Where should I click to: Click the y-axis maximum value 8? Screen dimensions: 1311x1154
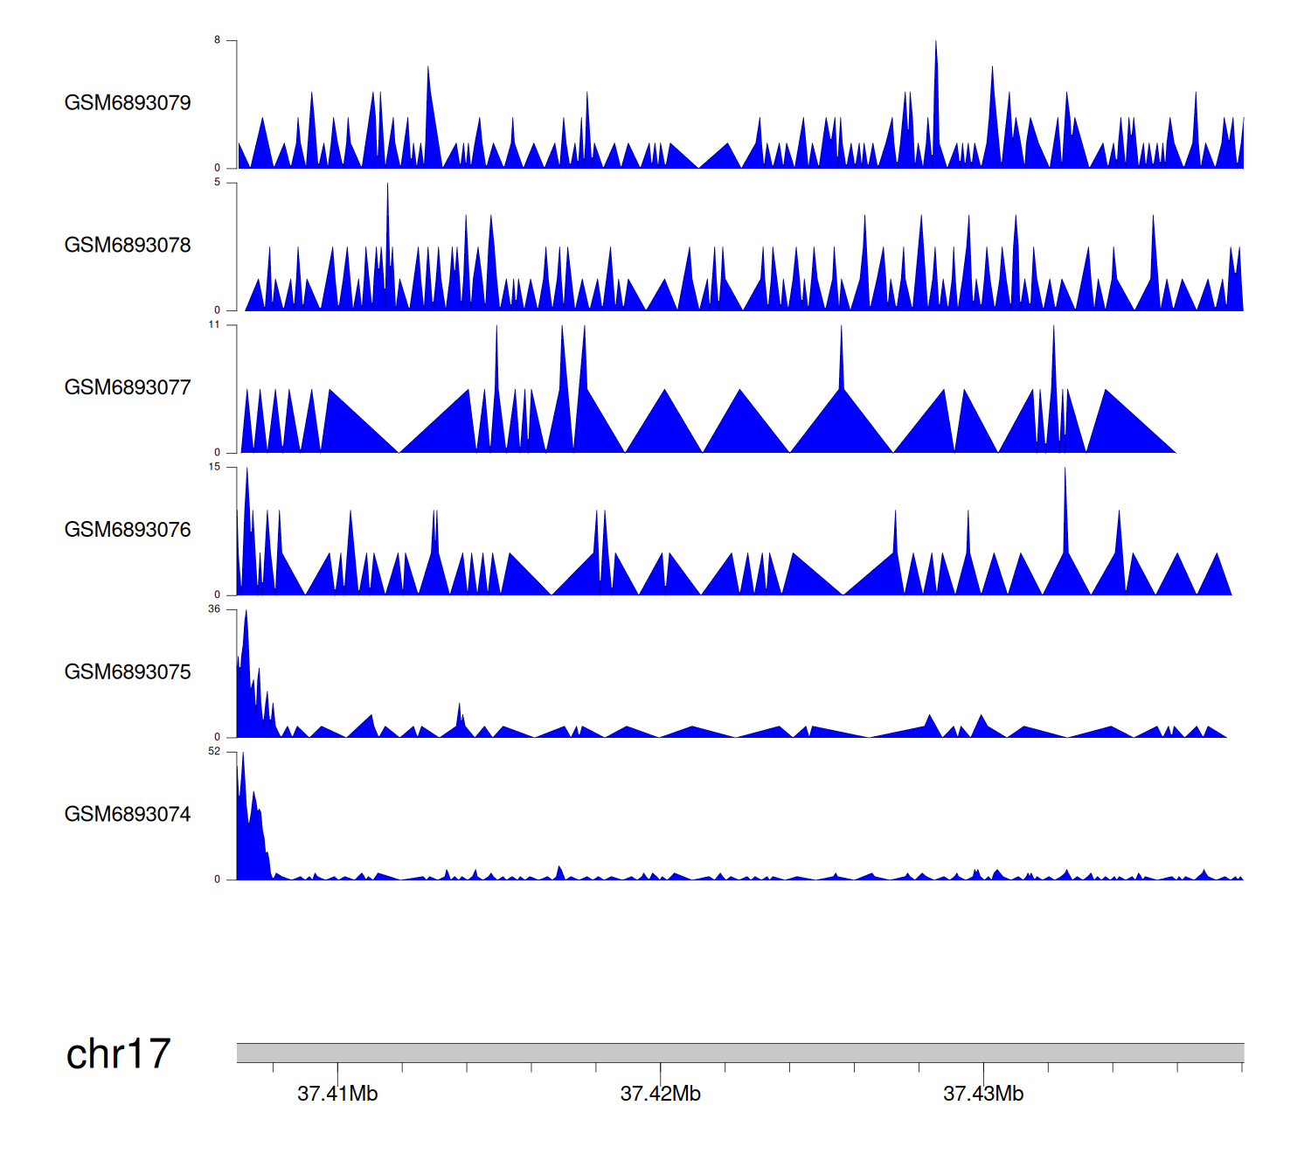pos(218,40)
